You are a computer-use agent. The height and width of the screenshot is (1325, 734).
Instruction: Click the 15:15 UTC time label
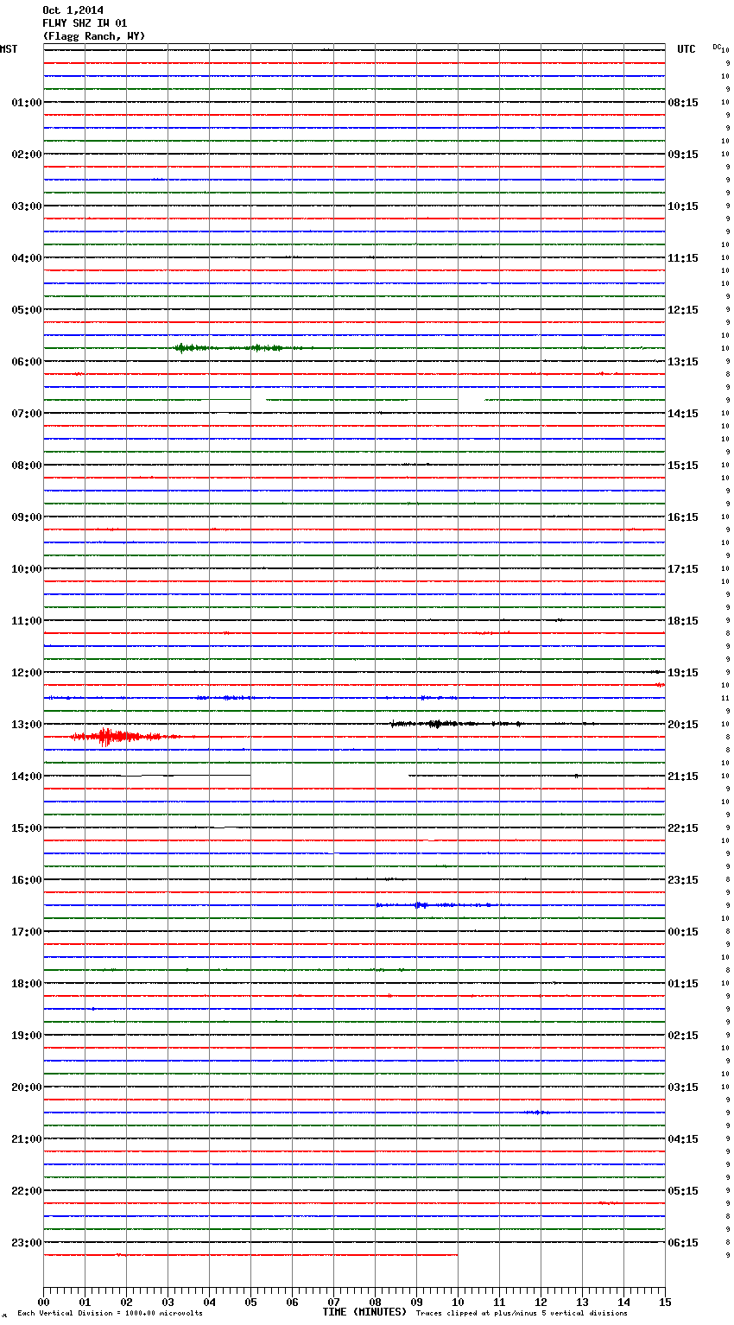pos(683,466)
